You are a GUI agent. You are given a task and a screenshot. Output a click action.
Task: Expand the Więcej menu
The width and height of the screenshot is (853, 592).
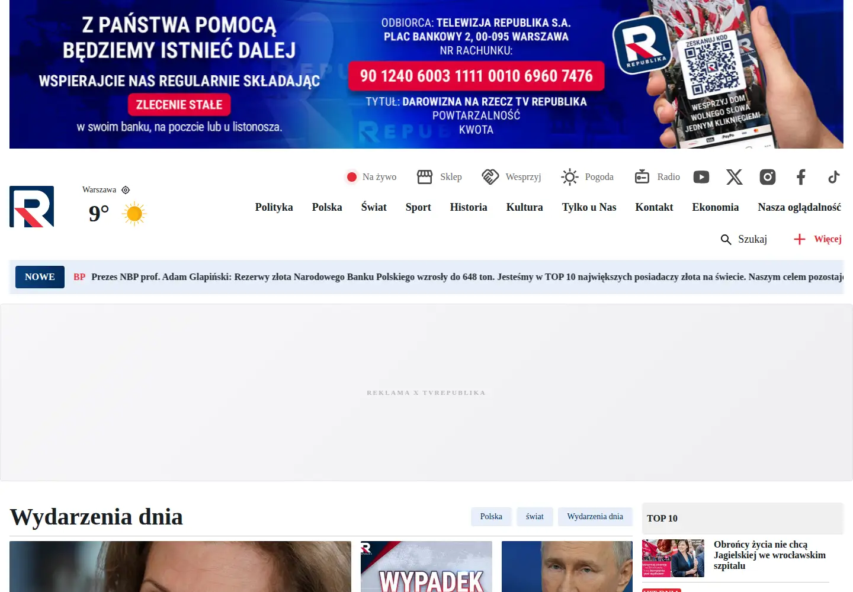[828, 239]
